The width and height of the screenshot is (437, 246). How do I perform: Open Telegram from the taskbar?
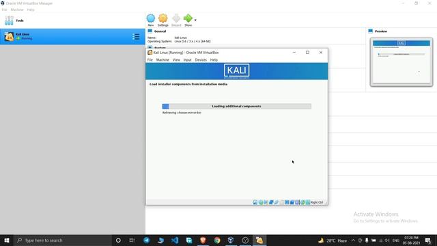tap(147, 240)
